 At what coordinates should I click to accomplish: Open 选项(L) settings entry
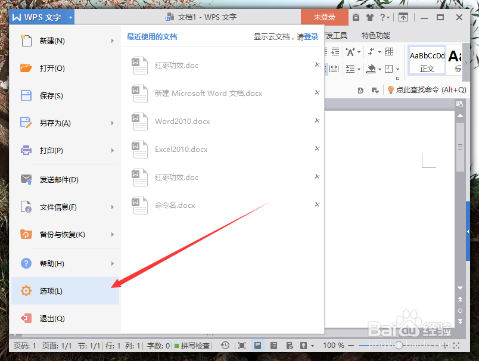coord(65,291)
